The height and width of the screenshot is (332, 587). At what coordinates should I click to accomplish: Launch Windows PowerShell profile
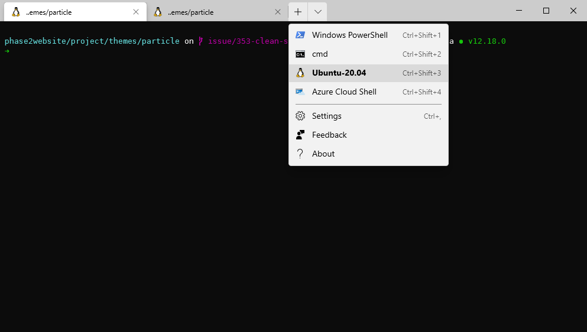pyautogui.click(x=368, y=35)
